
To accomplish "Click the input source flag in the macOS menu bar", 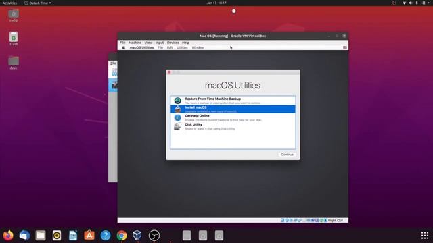I will [345, 47].
